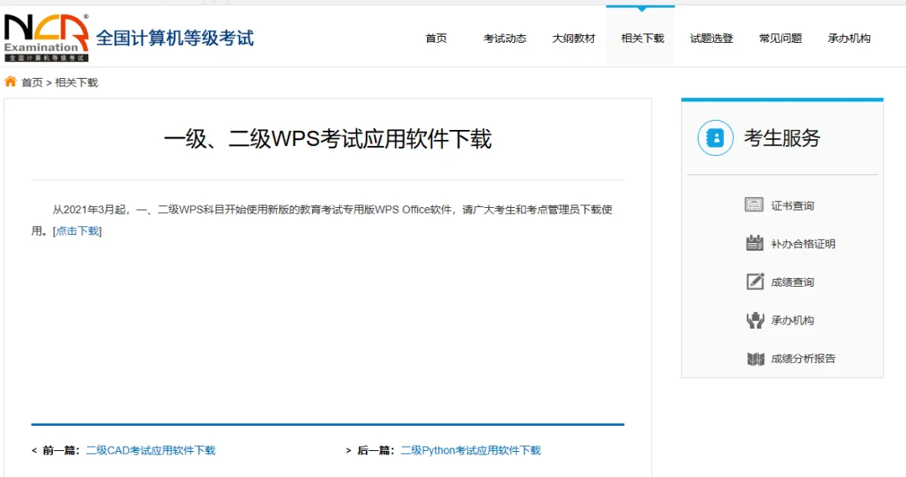Open previous article 二级CAD考试应用软件下载

(x=151, y=450)
